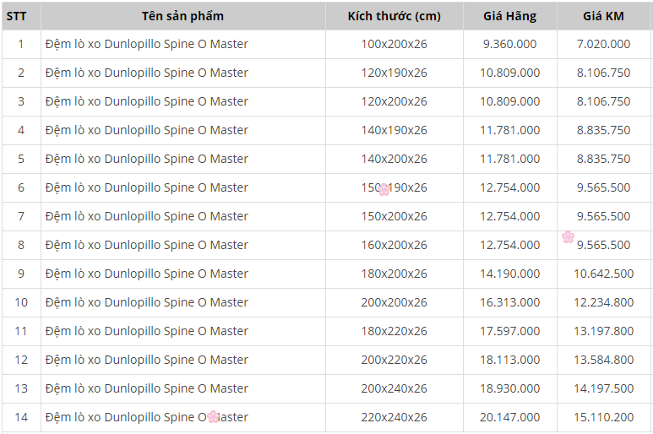The width and height of the screenshot is (653, 434).
Task: Click row number 13 cell
Action: (x=21, y=388)
